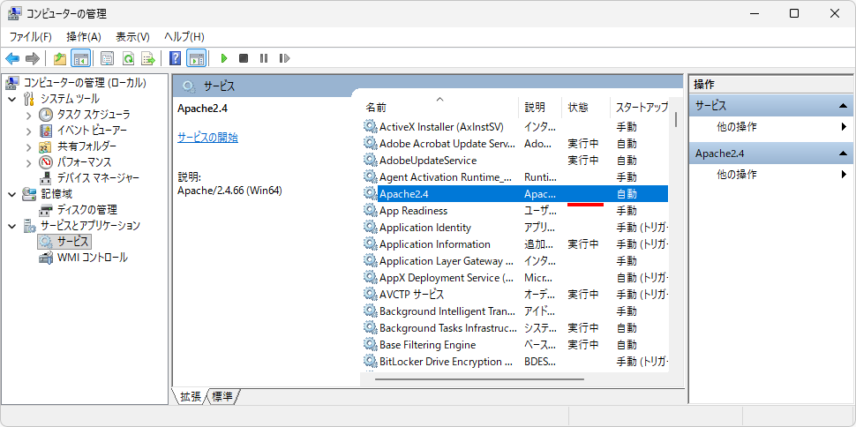The height and width of the screenshot is (427, 856).
Task: Select WMI コントロール in the tree
Action: pos(93,258)
